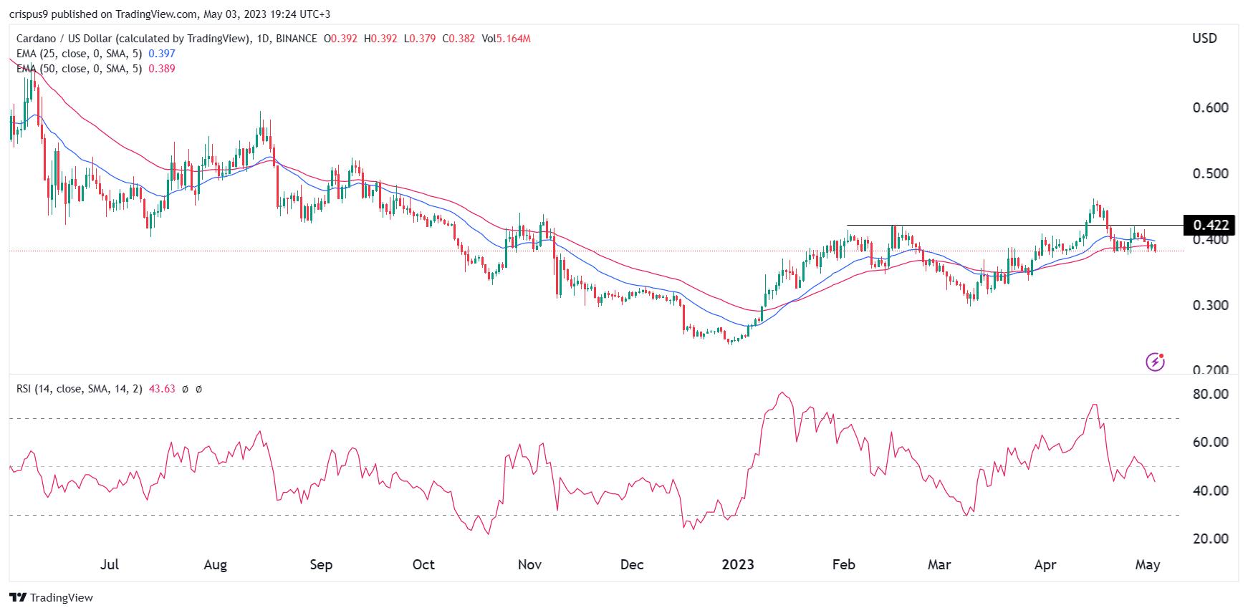Click the 2023 time axis label
The height and width of the screenshot is (613, 1248).
(738, 564)
